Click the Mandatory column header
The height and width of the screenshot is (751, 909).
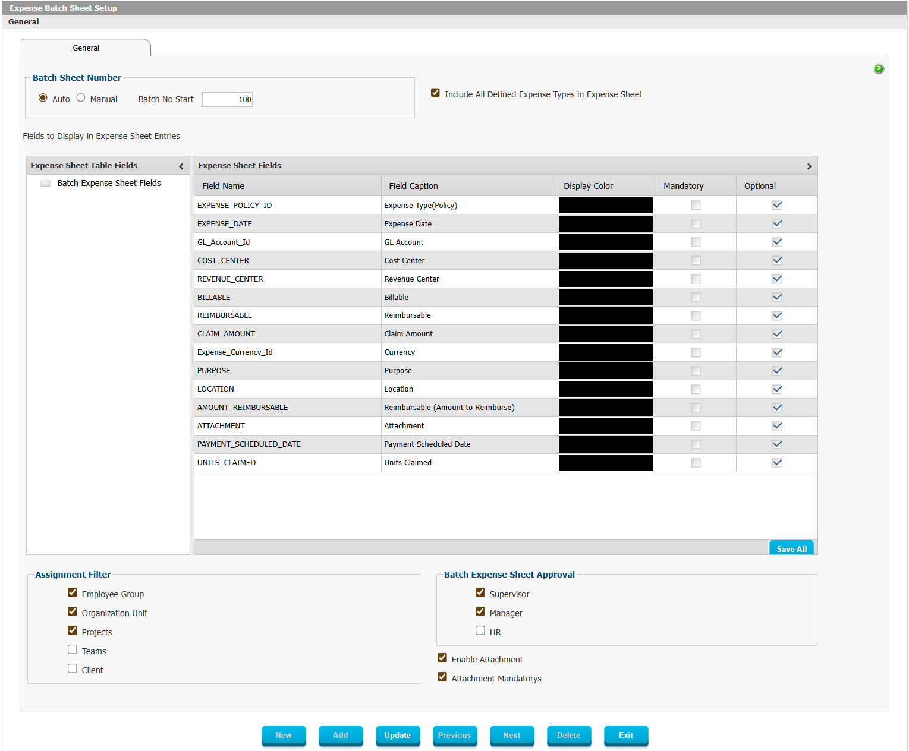pyautogui.click(x=696, y=186)
